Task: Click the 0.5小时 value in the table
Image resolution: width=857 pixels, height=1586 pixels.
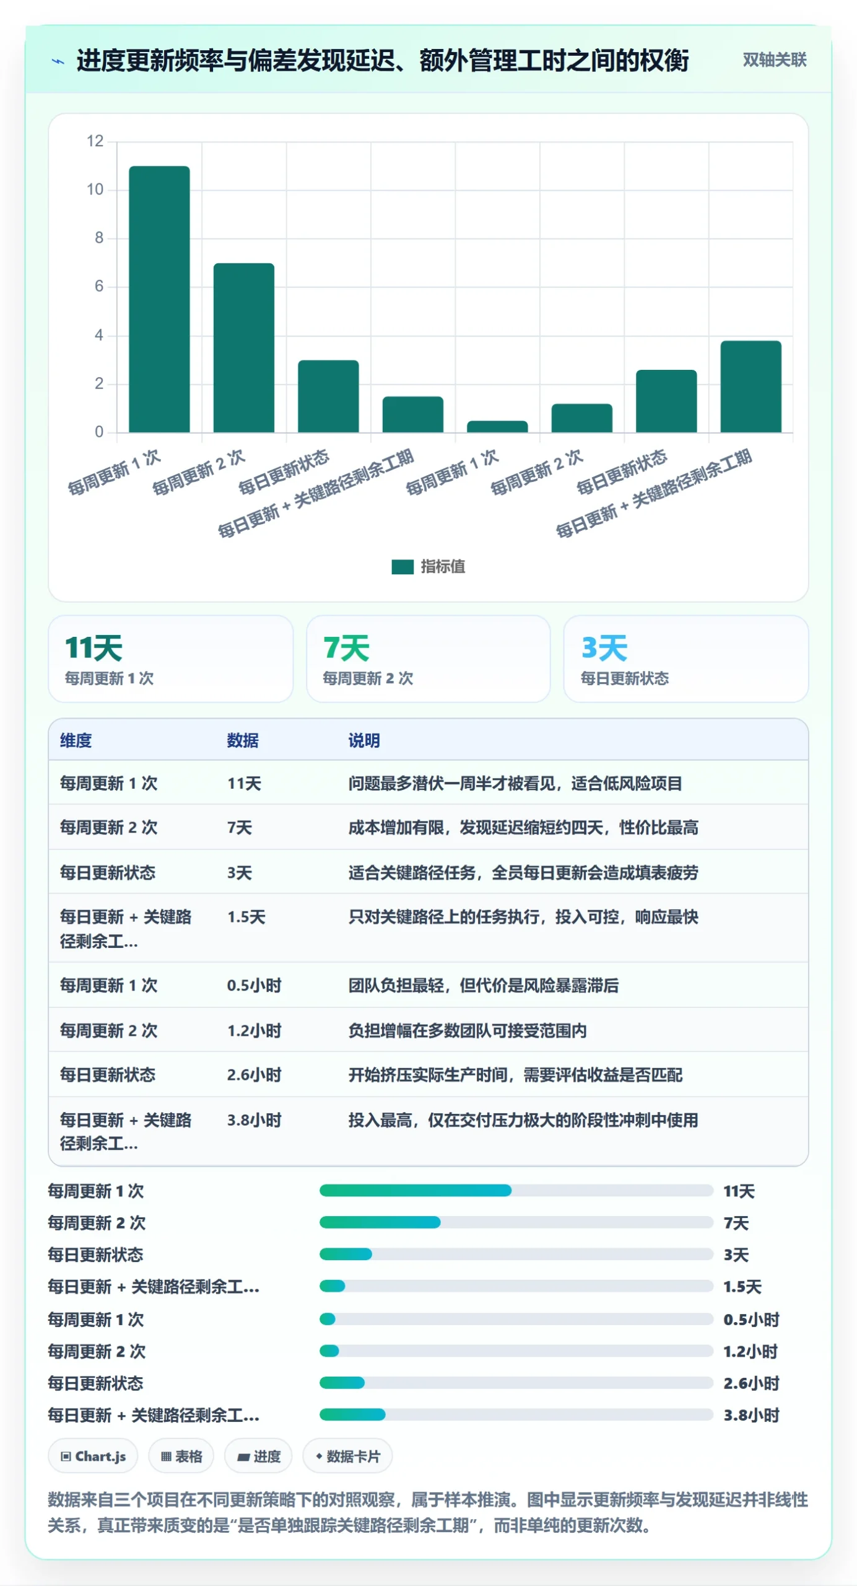Action: (x=254, y=985)
